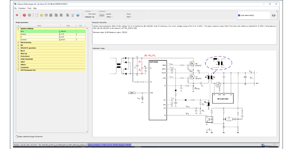This screenshot has width=299, height=149.
Task: Click the date and time status entry
Action: [25, 145]
